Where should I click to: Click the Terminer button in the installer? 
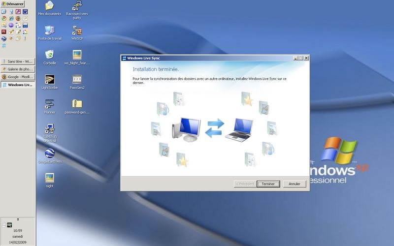(x=268, y=184)
